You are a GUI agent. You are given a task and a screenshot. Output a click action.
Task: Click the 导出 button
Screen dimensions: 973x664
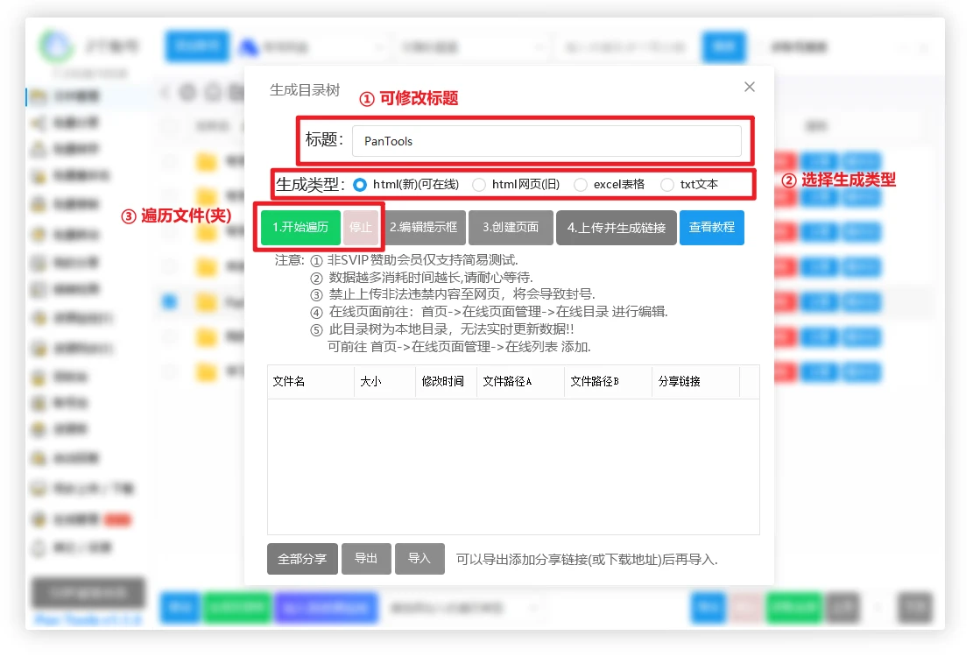tap(366, 558)
